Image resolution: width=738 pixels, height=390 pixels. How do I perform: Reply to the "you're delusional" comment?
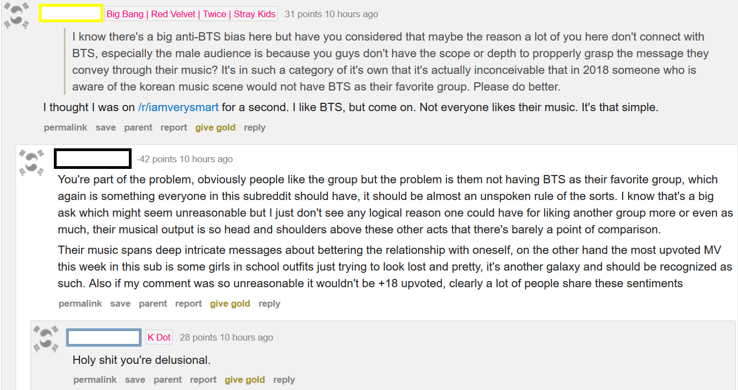[x=284, y=379]
